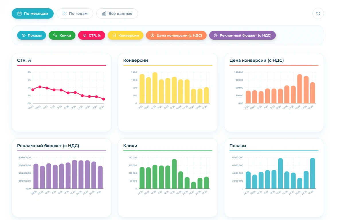Click the 09.25 peak point on the CTR line

point(40,87)
